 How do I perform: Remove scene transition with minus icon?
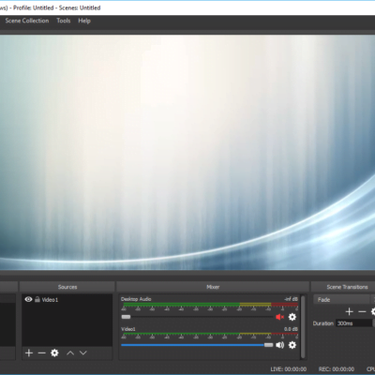click(x=362, y=311)
